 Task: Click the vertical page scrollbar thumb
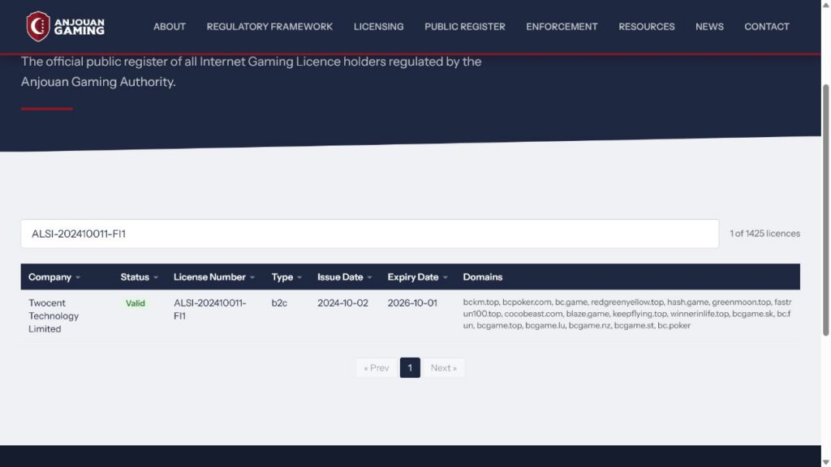coord(825,210)
